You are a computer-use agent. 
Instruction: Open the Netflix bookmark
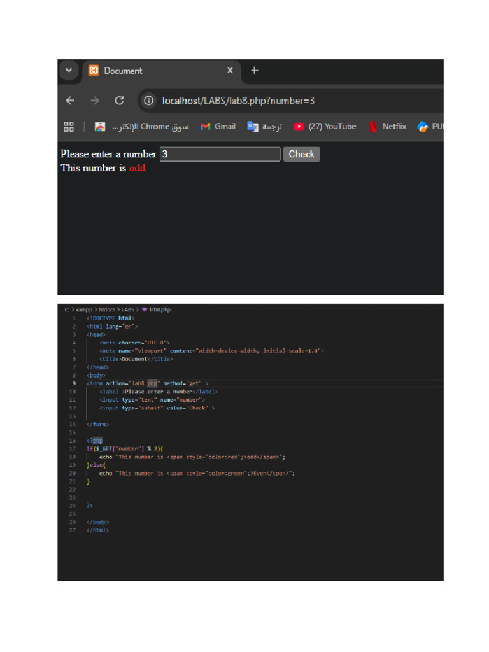[x=388, y=127]
